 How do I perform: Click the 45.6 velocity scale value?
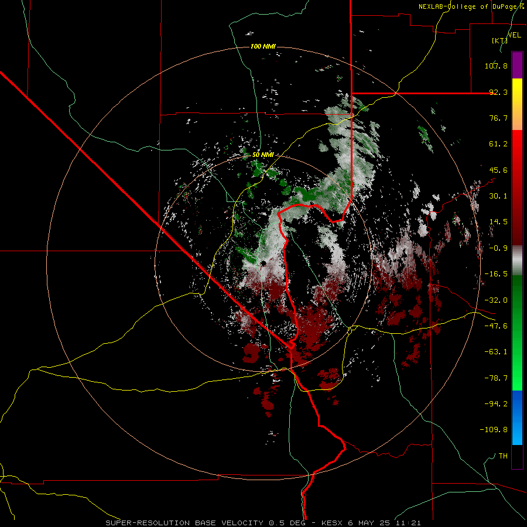(498, 170)
